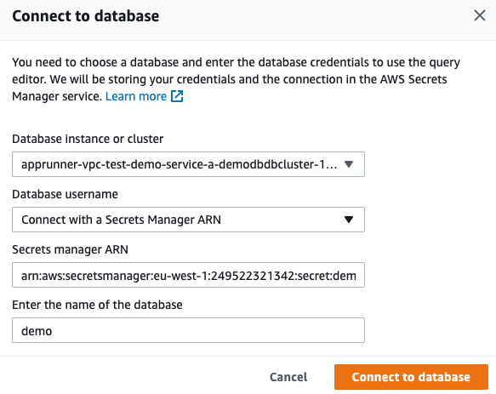
Task: Click the Database instance or cluster label
Action: tap(88, 139)
